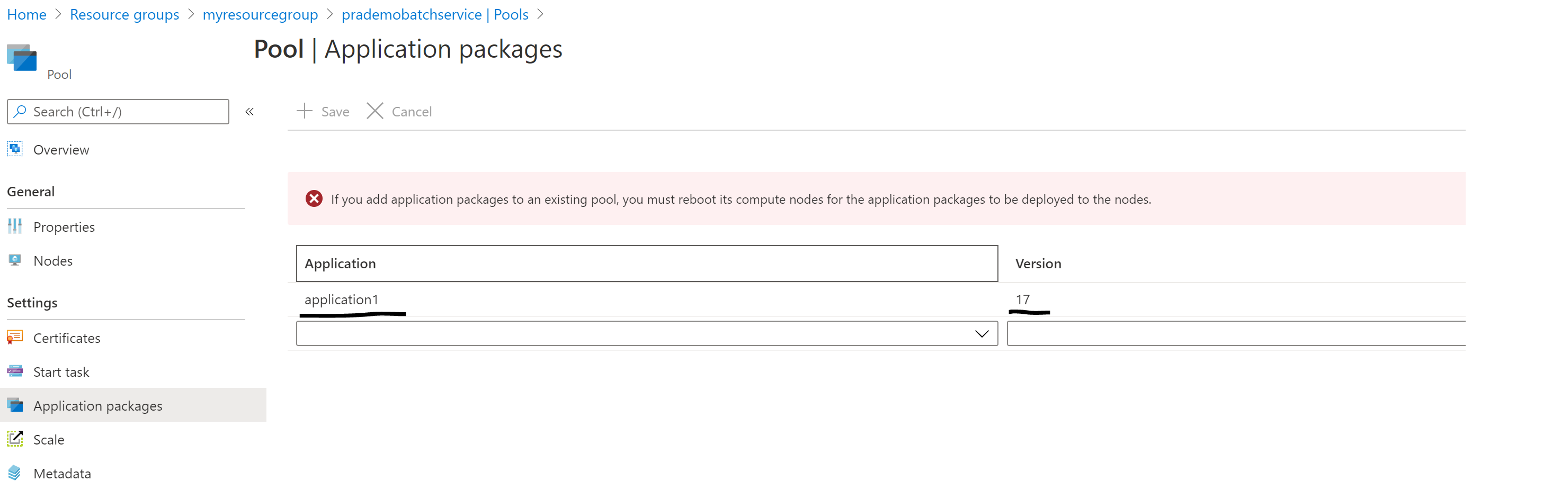
Task: Click the Certificates icon
Action: [15, 337]
